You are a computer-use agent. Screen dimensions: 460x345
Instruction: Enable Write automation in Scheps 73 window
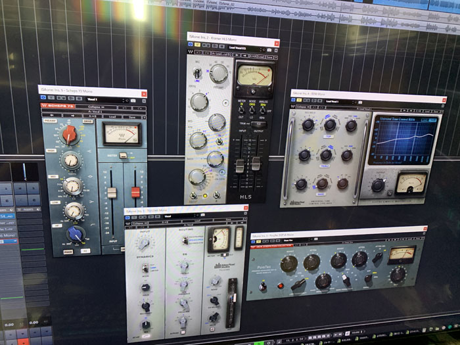point(63,98)
